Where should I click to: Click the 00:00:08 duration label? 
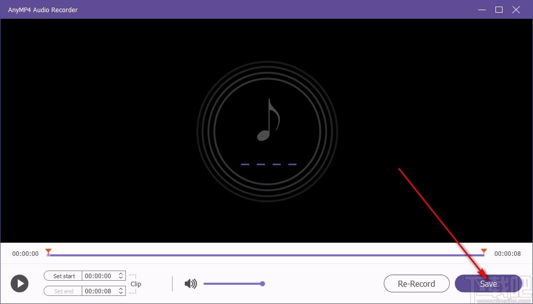coord(508,253)
